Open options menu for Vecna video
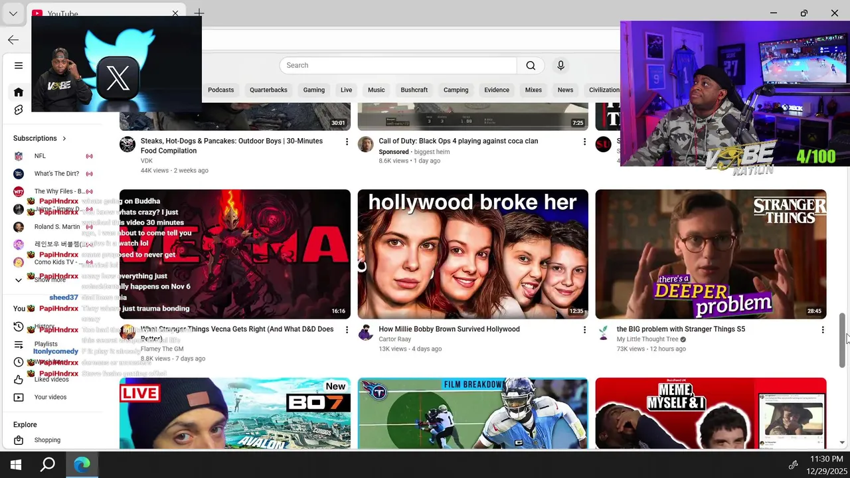Viewport: 850px width, 478px height. [x=347, y=330]
